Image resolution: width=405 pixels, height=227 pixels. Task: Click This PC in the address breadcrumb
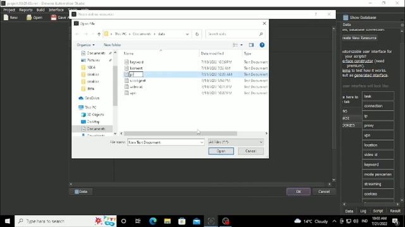pyautogui.click(x=120, y=34)
